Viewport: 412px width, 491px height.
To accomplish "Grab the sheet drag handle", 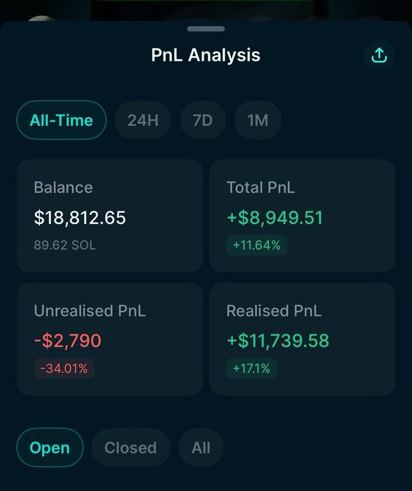I will pyautogui.click(x=206, y=29).
